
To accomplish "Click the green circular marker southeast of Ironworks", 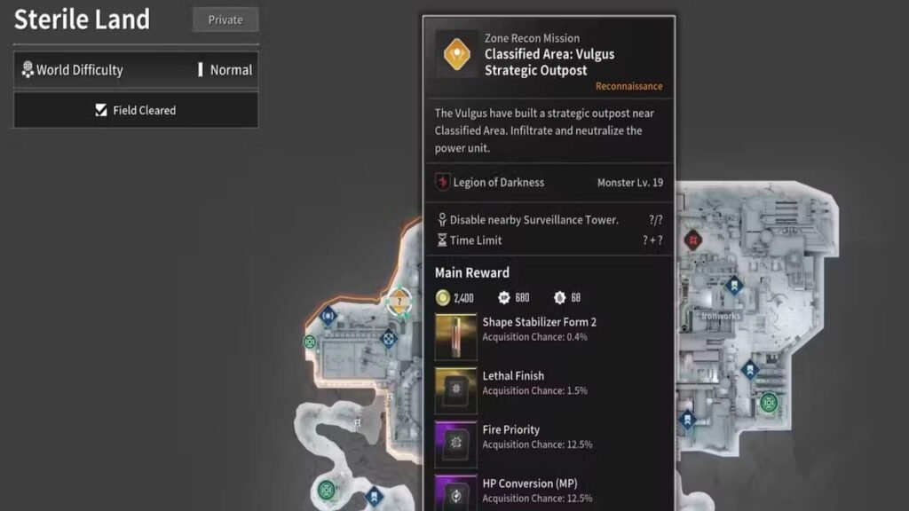I will tap(769, 401).
